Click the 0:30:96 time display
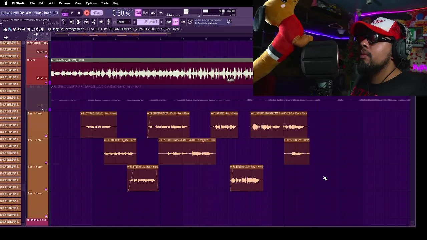Viewport: 427px width, 240px height. point(121,13)
